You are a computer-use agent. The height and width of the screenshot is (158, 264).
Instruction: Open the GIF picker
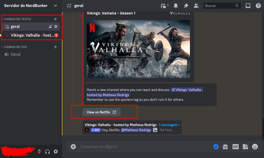235,146
